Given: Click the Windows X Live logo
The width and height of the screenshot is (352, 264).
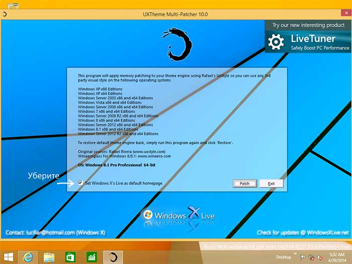Looking at the screenshot, I should pos(179,216).
